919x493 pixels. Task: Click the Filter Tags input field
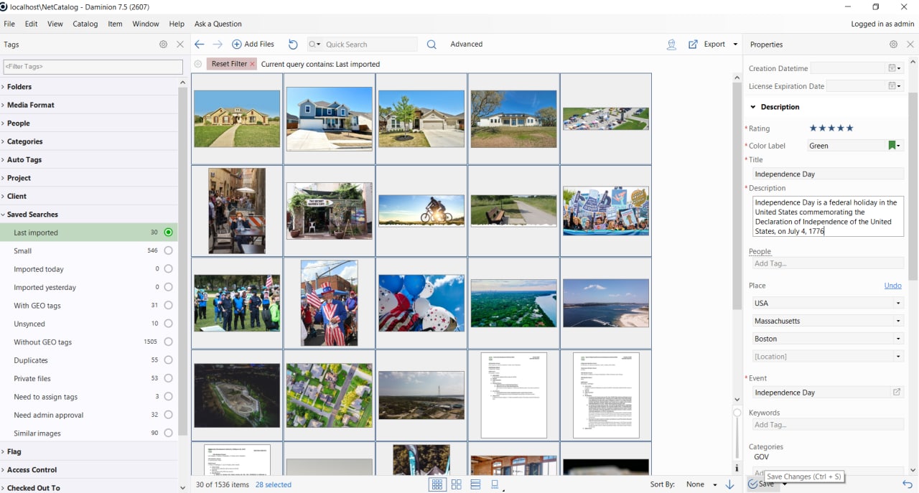click(x=93, y=67)
